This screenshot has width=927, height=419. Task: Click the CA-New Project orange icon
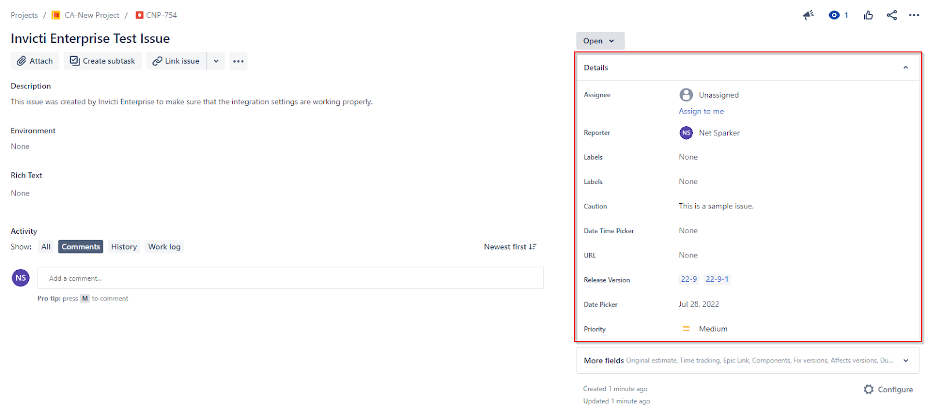click(x=56, y=15)
